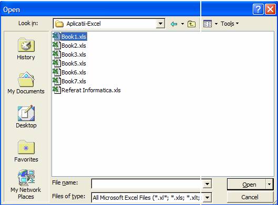Click the Aplicatii-Excel folder name
Screen dimensions: 278x205
(84, 24)
